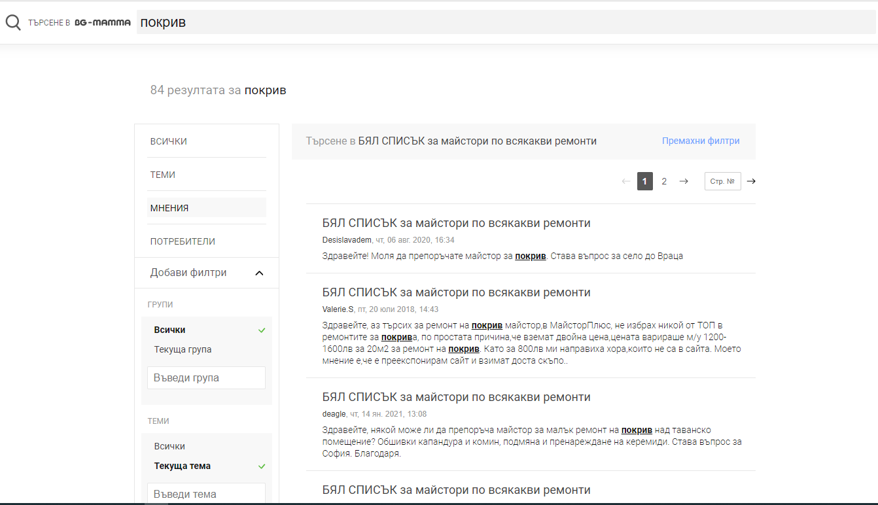Open Desislavadem user profile link
Image resolution: width=878 pixels, height=505 pixels.
pyautogui.click(x=347, y=240)
